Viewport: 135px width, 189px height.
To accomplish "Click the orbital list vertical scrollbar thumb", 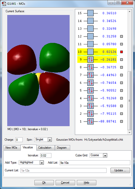I will 129,101.
